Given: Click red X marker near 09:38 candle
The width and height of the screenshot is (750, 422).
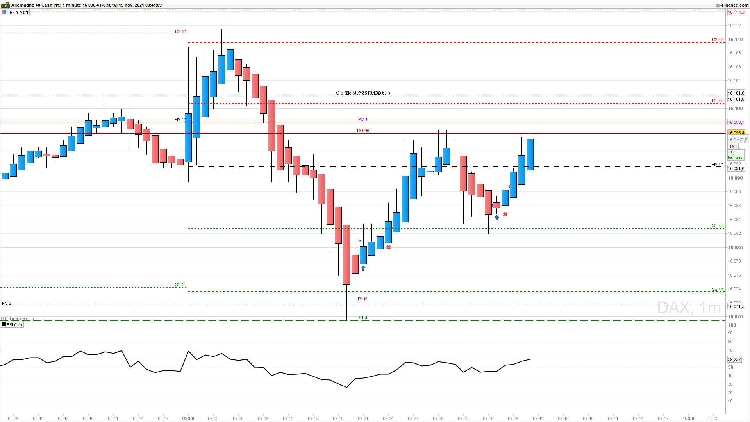Looking at the screenshot, I should tap(505, 215).
